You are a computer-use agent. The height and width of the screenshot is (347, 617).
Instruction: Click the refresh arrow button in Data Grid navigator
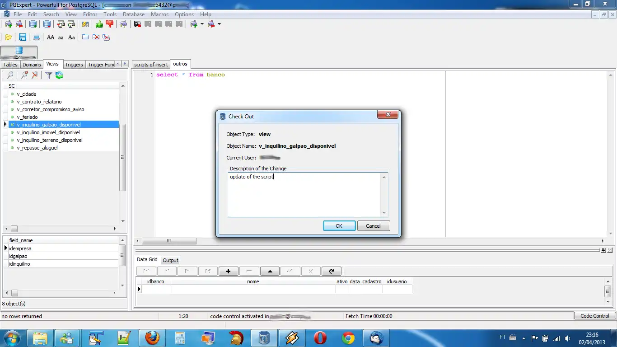point(332,271)
